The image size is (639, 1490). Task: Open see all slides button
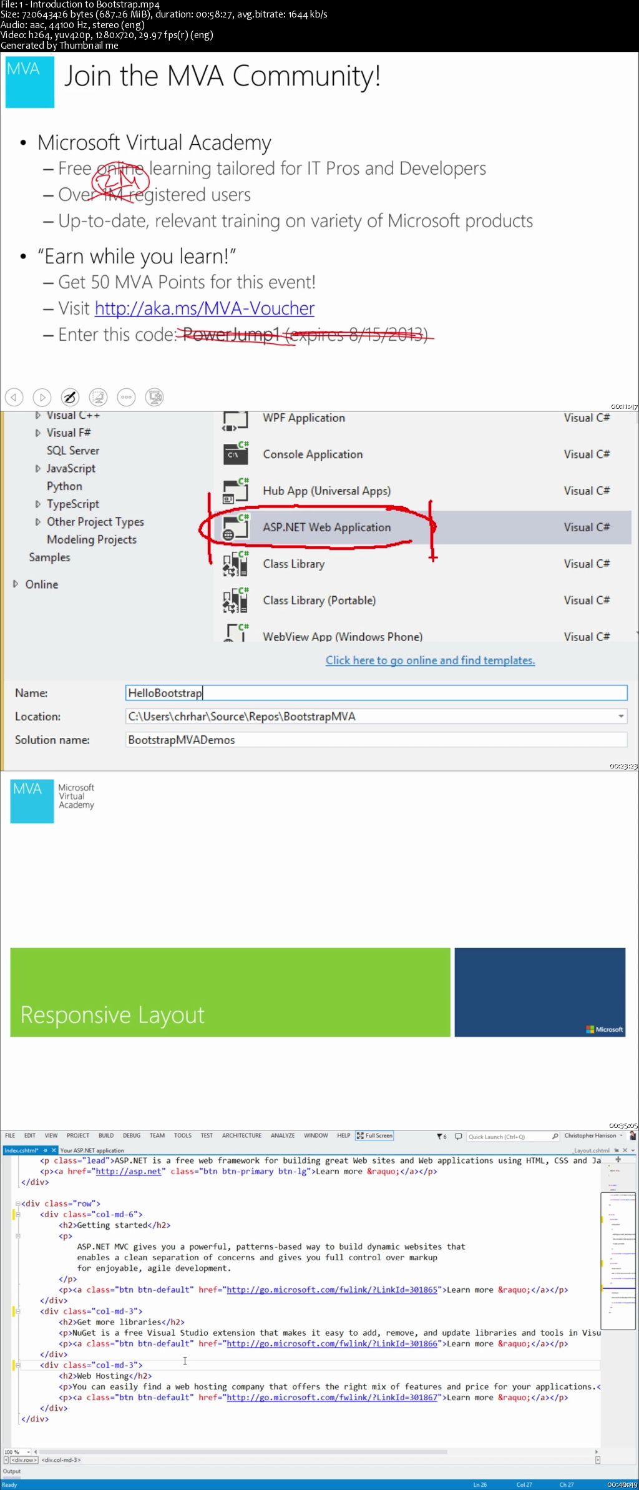pos(98,397)
